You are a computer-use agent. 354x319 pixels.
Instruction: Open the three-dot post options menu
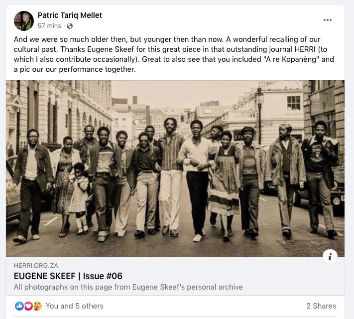coord(327,20)
